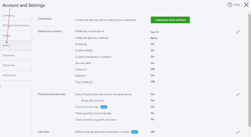Switch to Billing & Subscription tab
This screenshot has width=251, height=137.
pyautogui.click(x=16, y=25)
